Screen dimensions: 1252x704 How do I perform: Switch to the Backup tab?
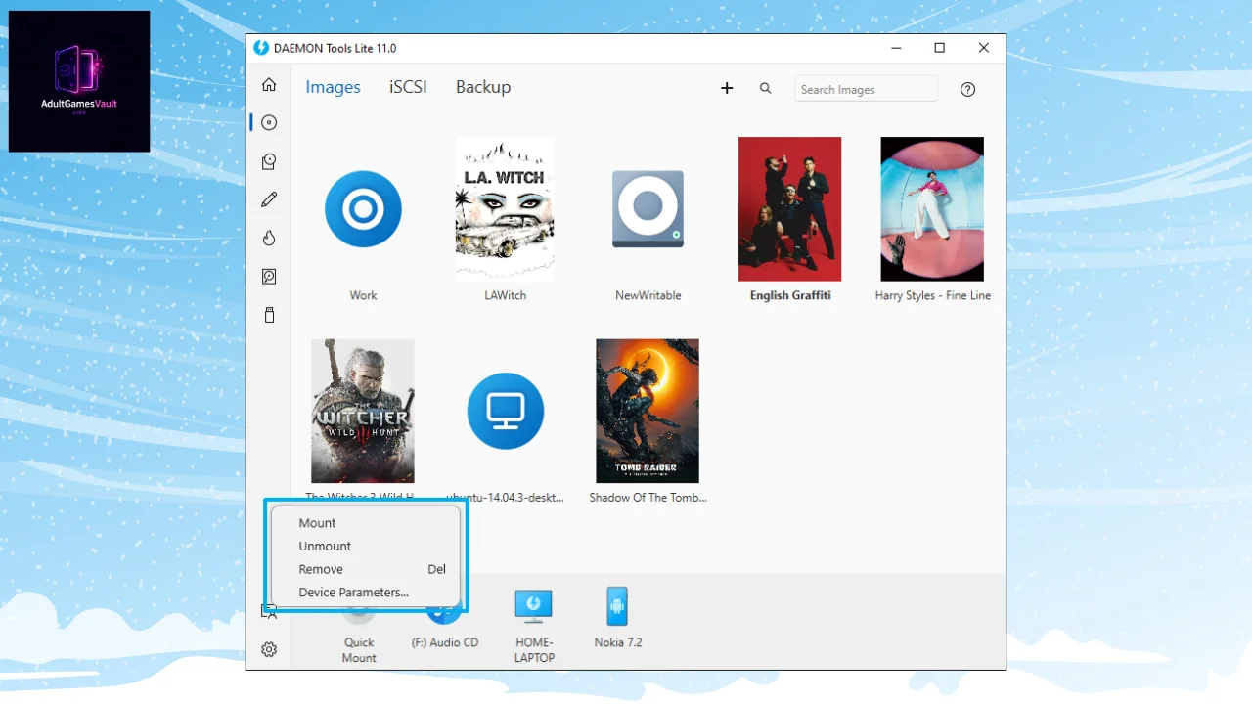tap(483, 87)
